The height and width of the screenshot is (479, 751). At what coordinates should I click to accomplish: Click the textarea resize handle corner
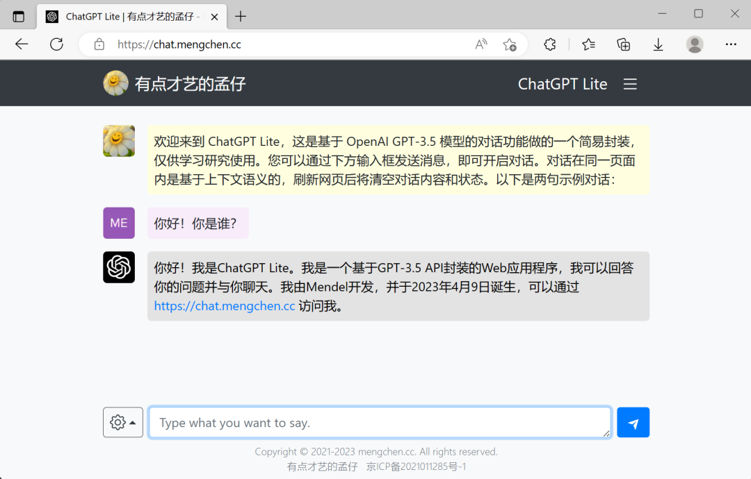point(606,434)
